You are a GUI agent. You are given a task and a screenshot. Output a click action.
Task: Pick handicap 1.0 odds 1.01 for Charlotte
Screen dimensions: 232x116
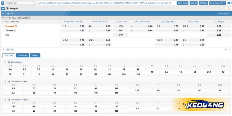click(74, 26)
